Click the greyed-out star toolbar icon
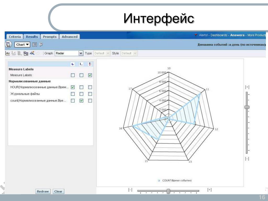The height and width of the screenshot is (201, 268). click(38, 53)
